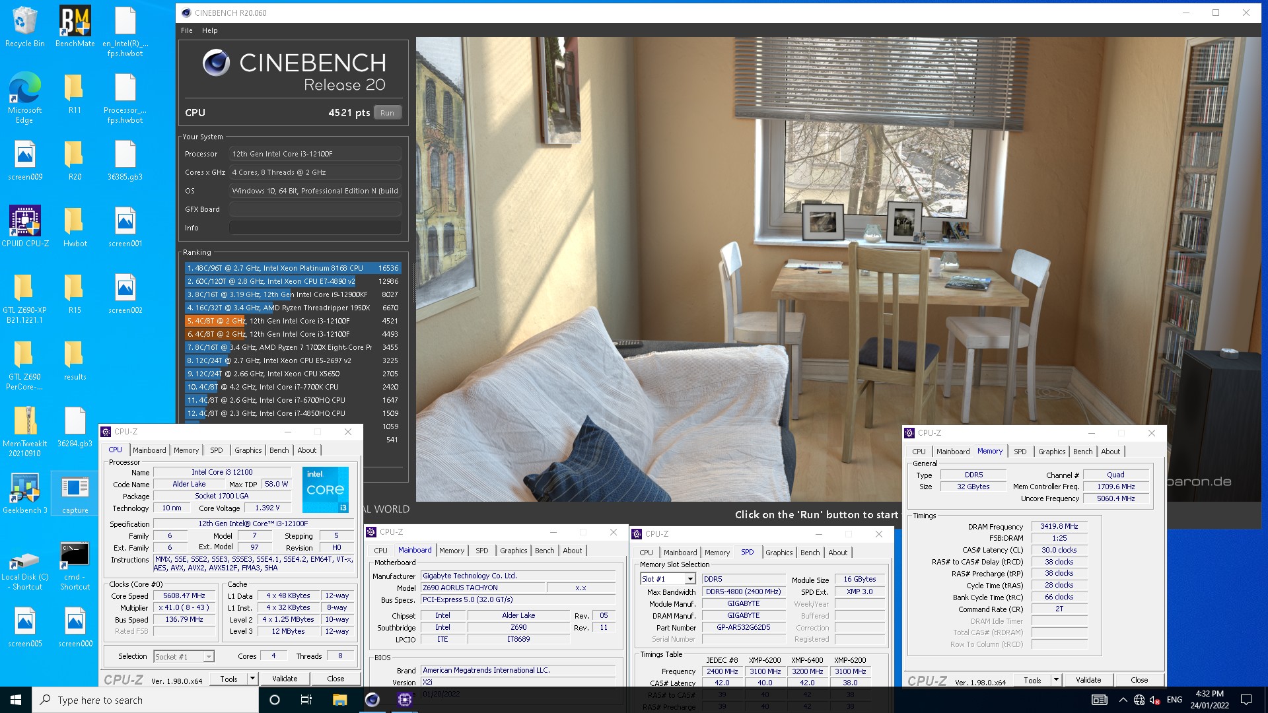Viewport: 1268px width, 713px height.
Task: Open the R20 folder icon
Action: (75, 160)
